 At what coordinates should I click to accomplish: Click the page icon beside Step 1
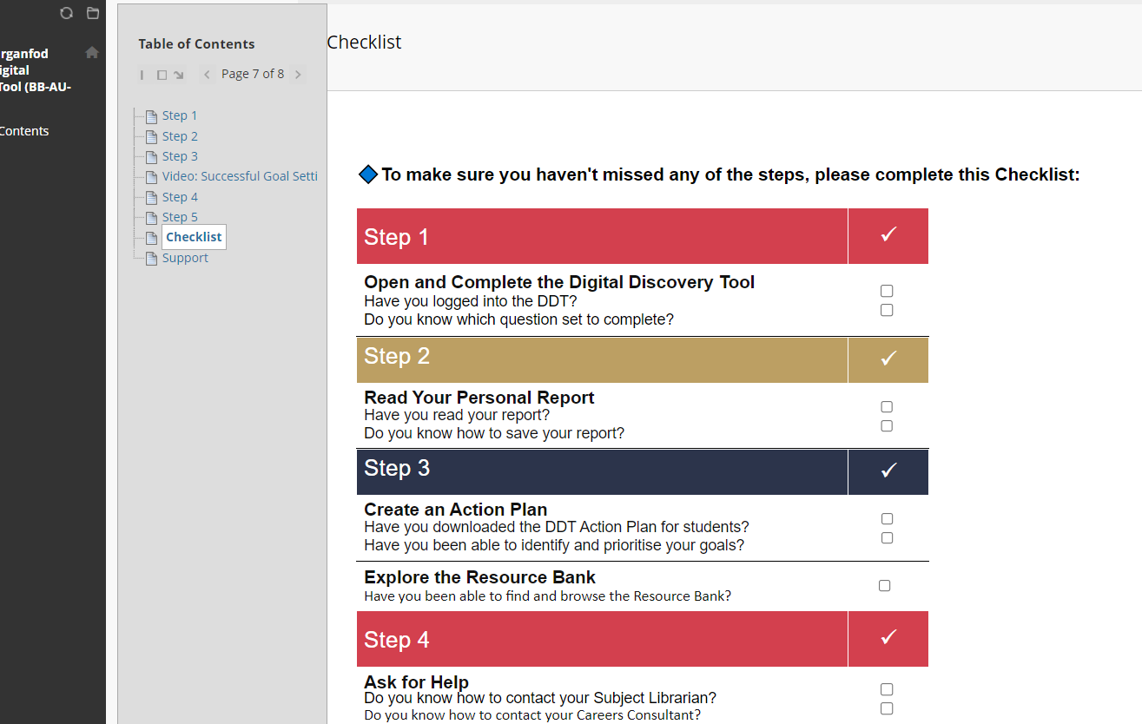[x=151, y=116]
